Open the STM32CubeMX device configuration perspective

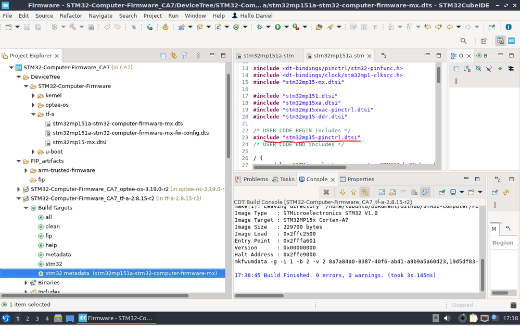tap(511, 41)
